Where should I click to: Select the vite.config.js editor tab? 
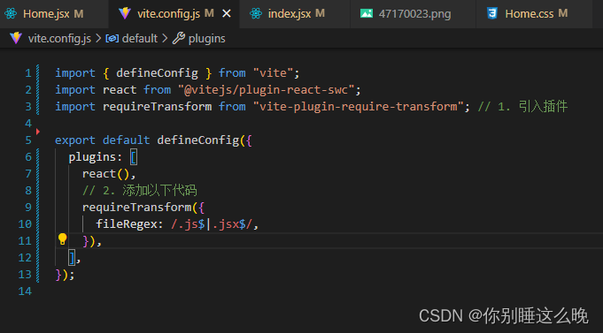pos(174,14)
